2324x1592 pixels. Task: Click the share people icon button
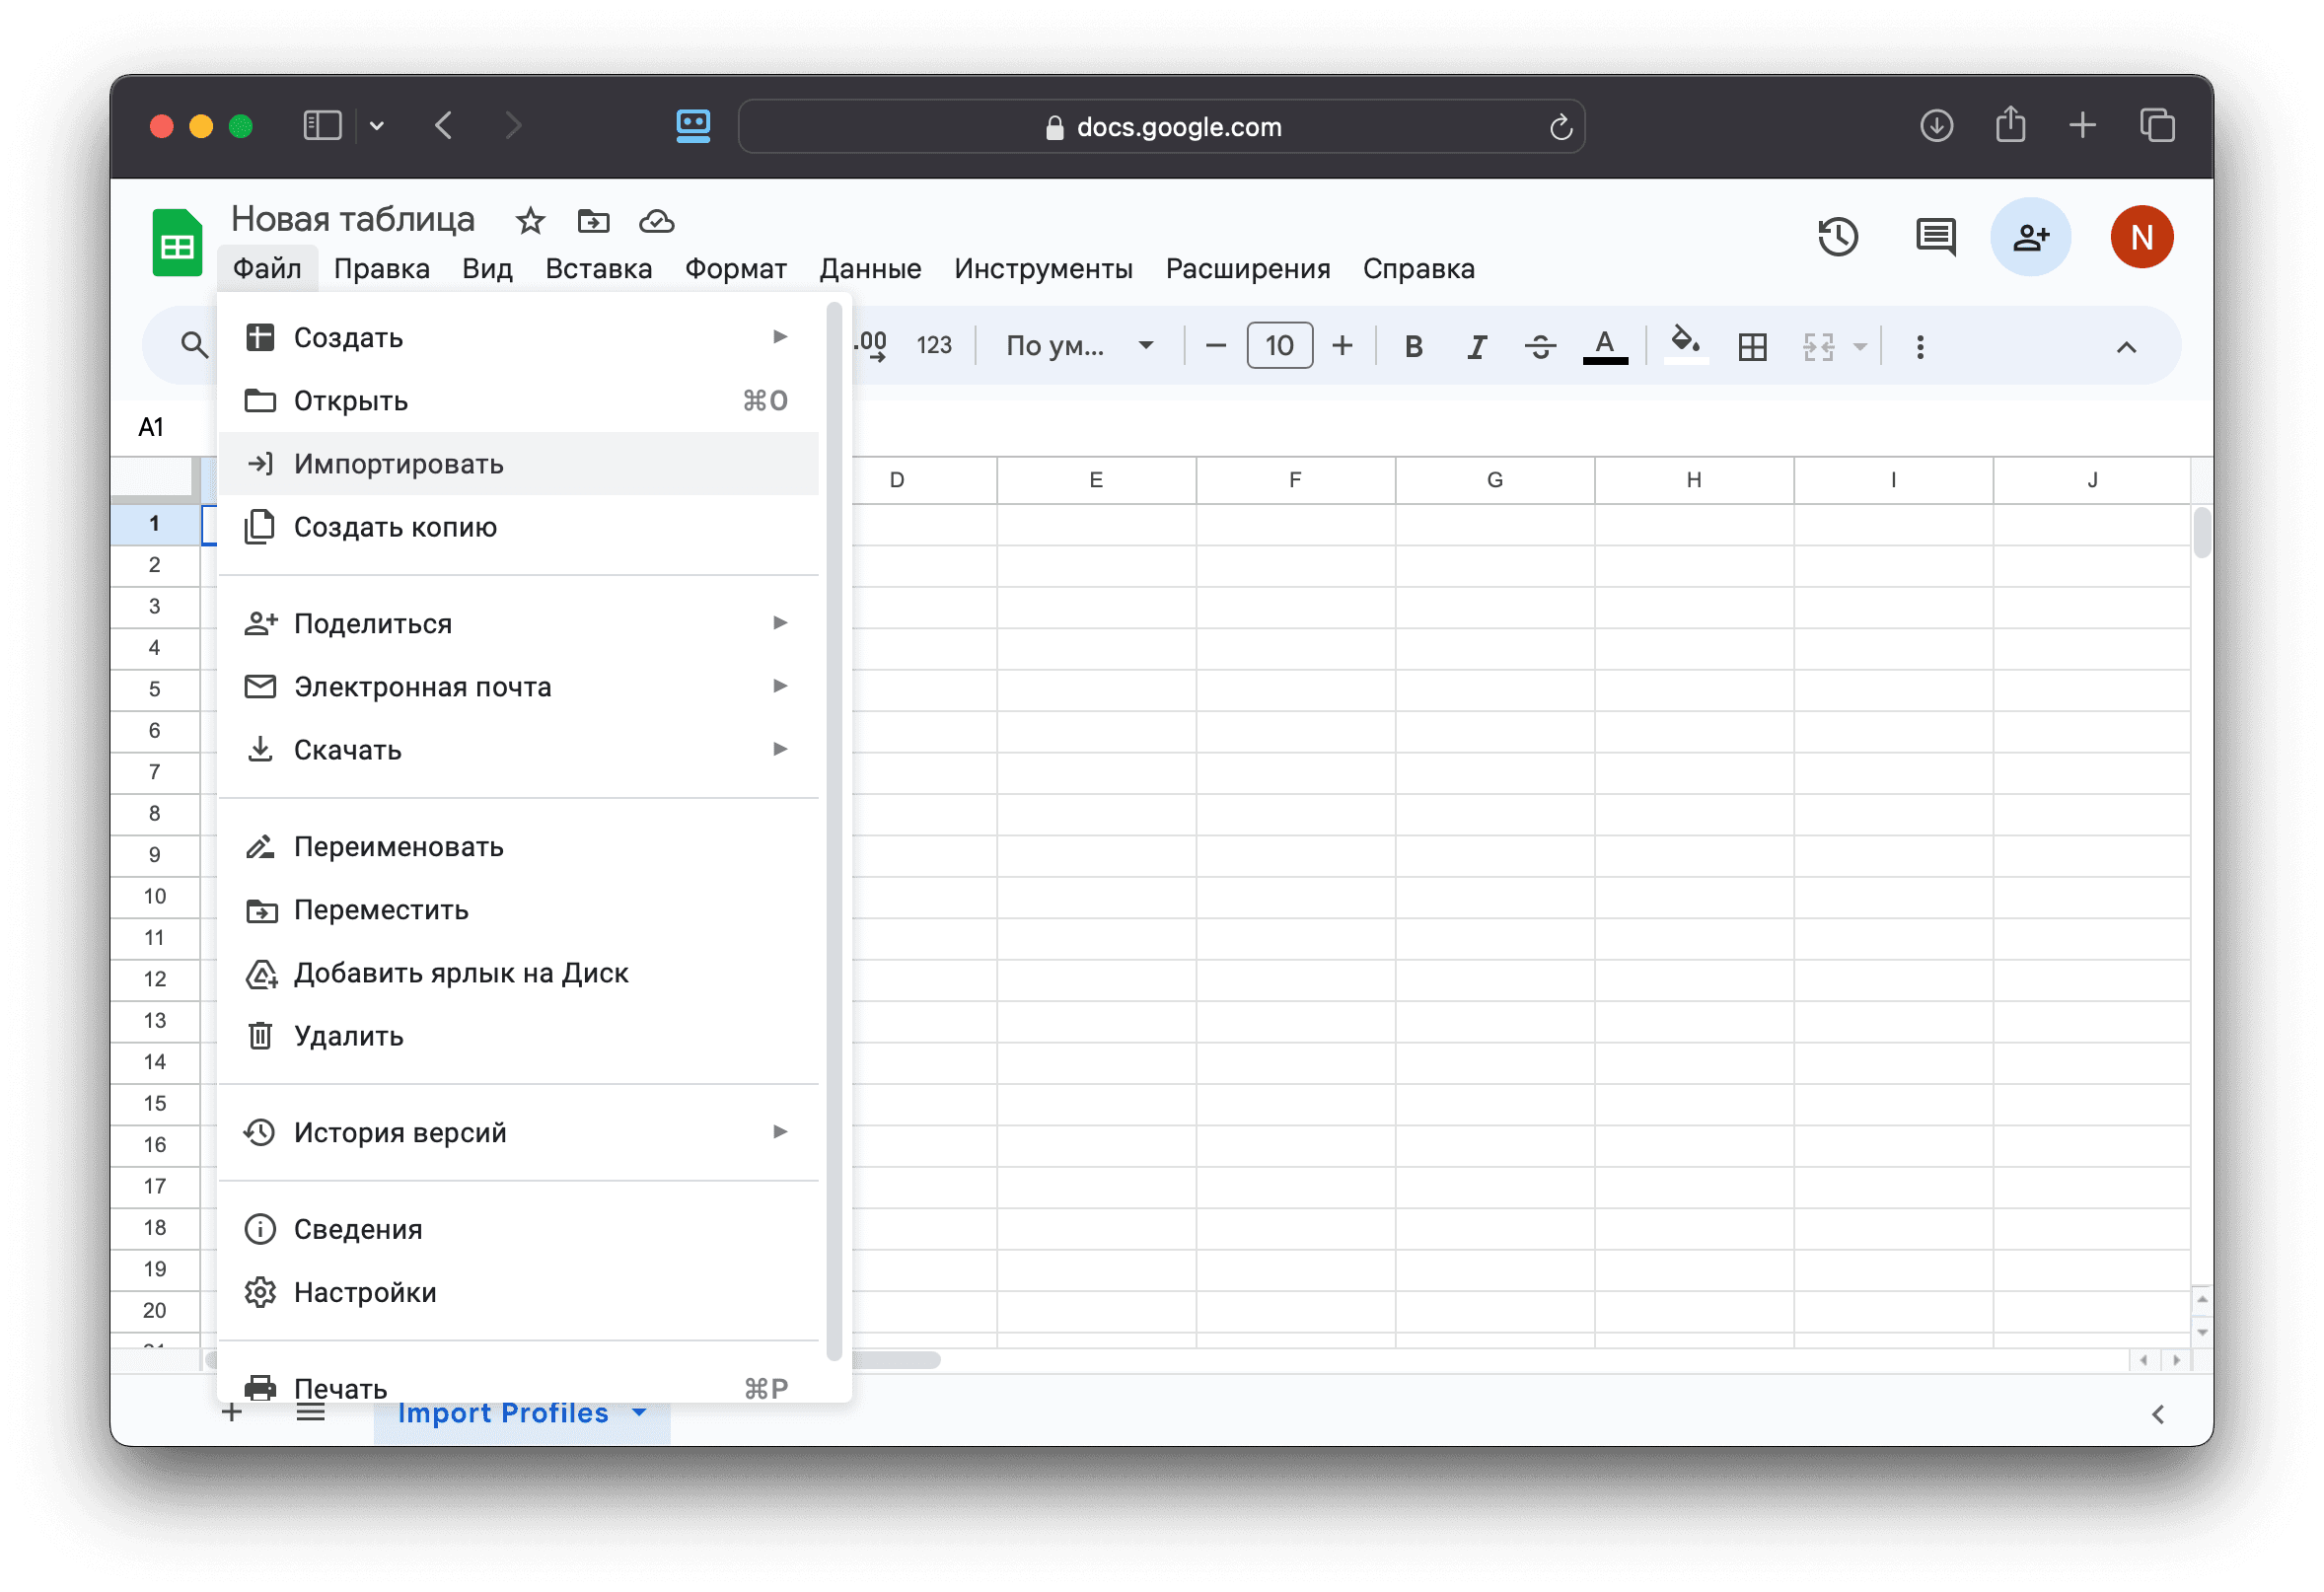pos(2030,237)
